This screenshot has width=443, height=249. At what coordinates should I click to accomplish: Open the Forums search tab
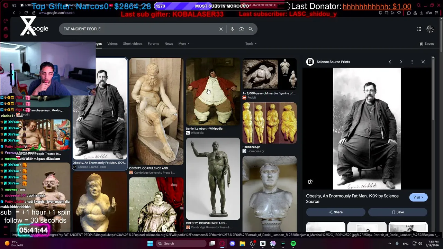coord(153,44)
